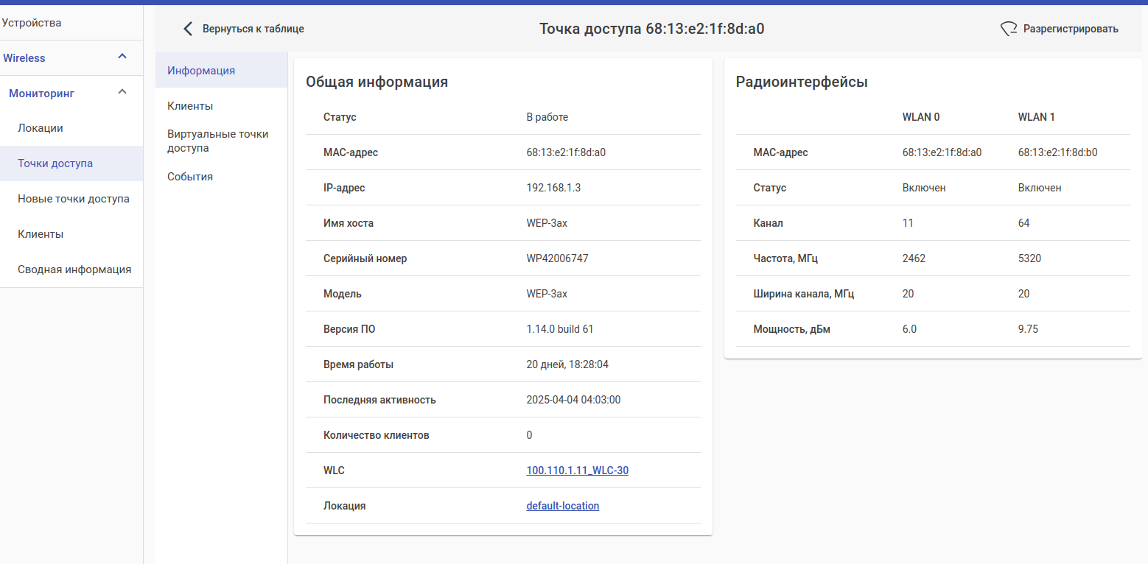Open the 100.110.1.11_WLC-30 link
The height and width of the screenshot is (564, 1148).
pos(578,470)
